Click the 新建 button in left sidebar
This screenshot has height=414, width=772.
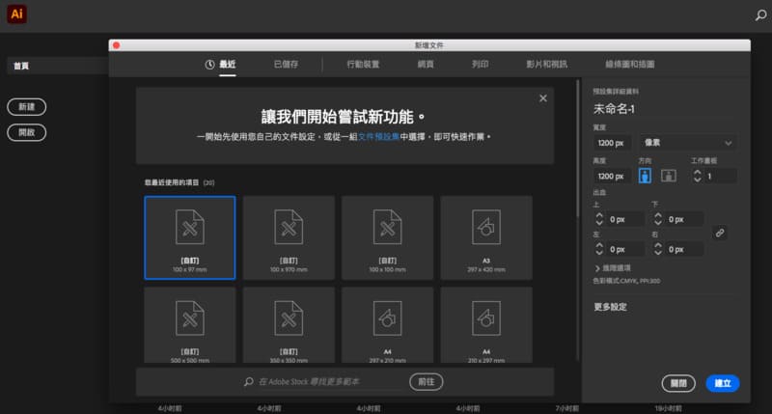pos(27,107)
